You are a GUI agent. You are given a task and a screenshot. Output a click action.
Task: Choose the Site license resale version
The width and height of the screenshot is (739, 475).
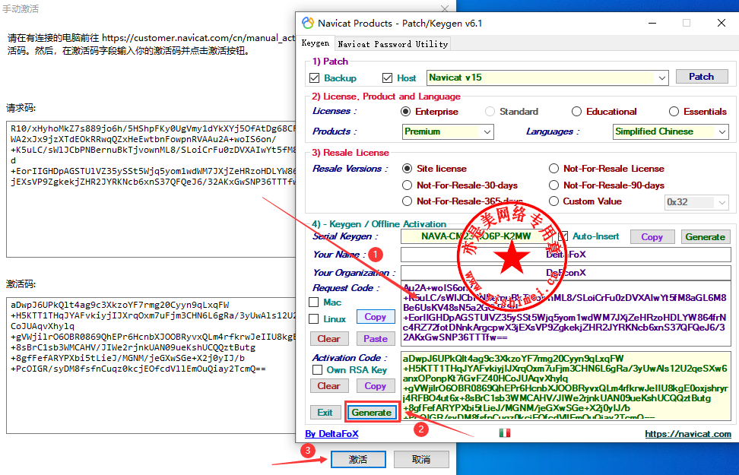pyautogui.click(x=408, y=169)
